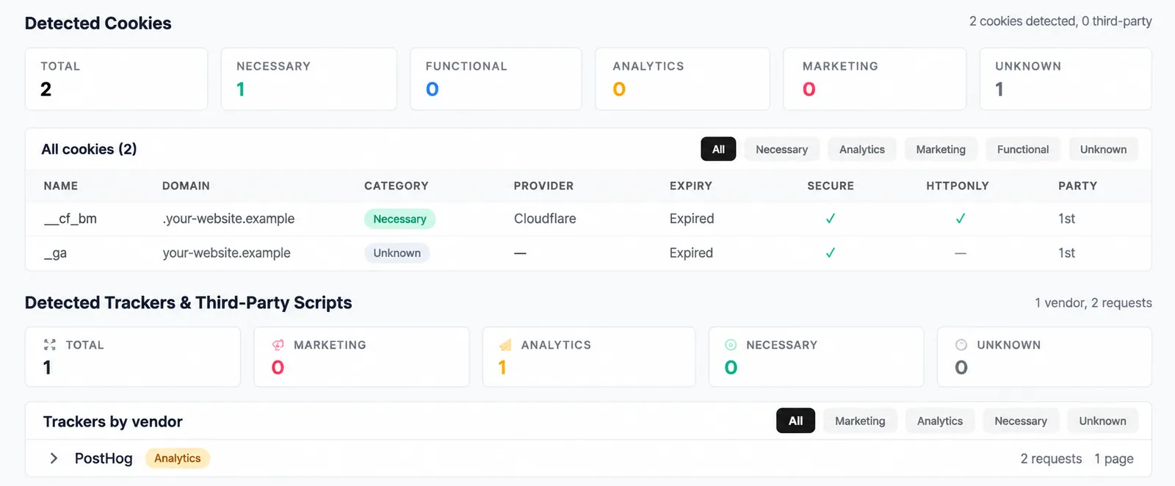Click the PostHog vendor name
This screenshot has width=1175, height=486.
coord(104,458)
